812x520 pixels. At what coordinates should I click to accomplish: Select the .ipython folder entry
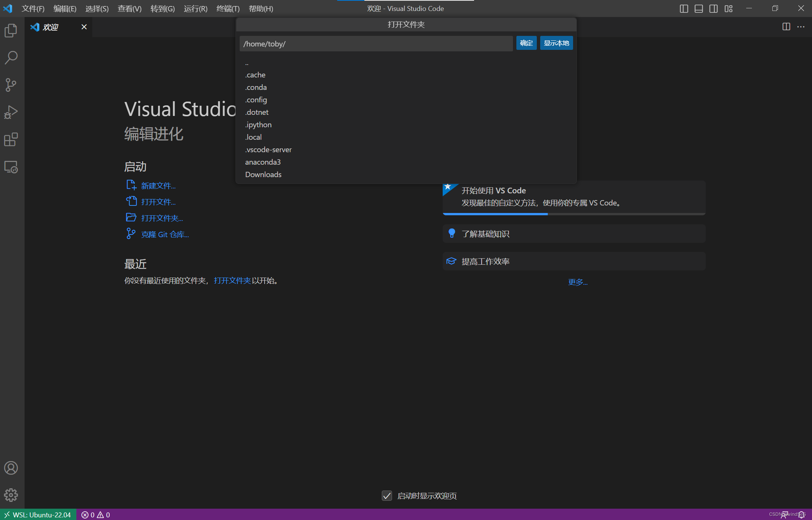click(406, 125)
